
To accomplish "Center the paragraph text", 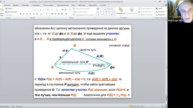I will coord(55,14).
